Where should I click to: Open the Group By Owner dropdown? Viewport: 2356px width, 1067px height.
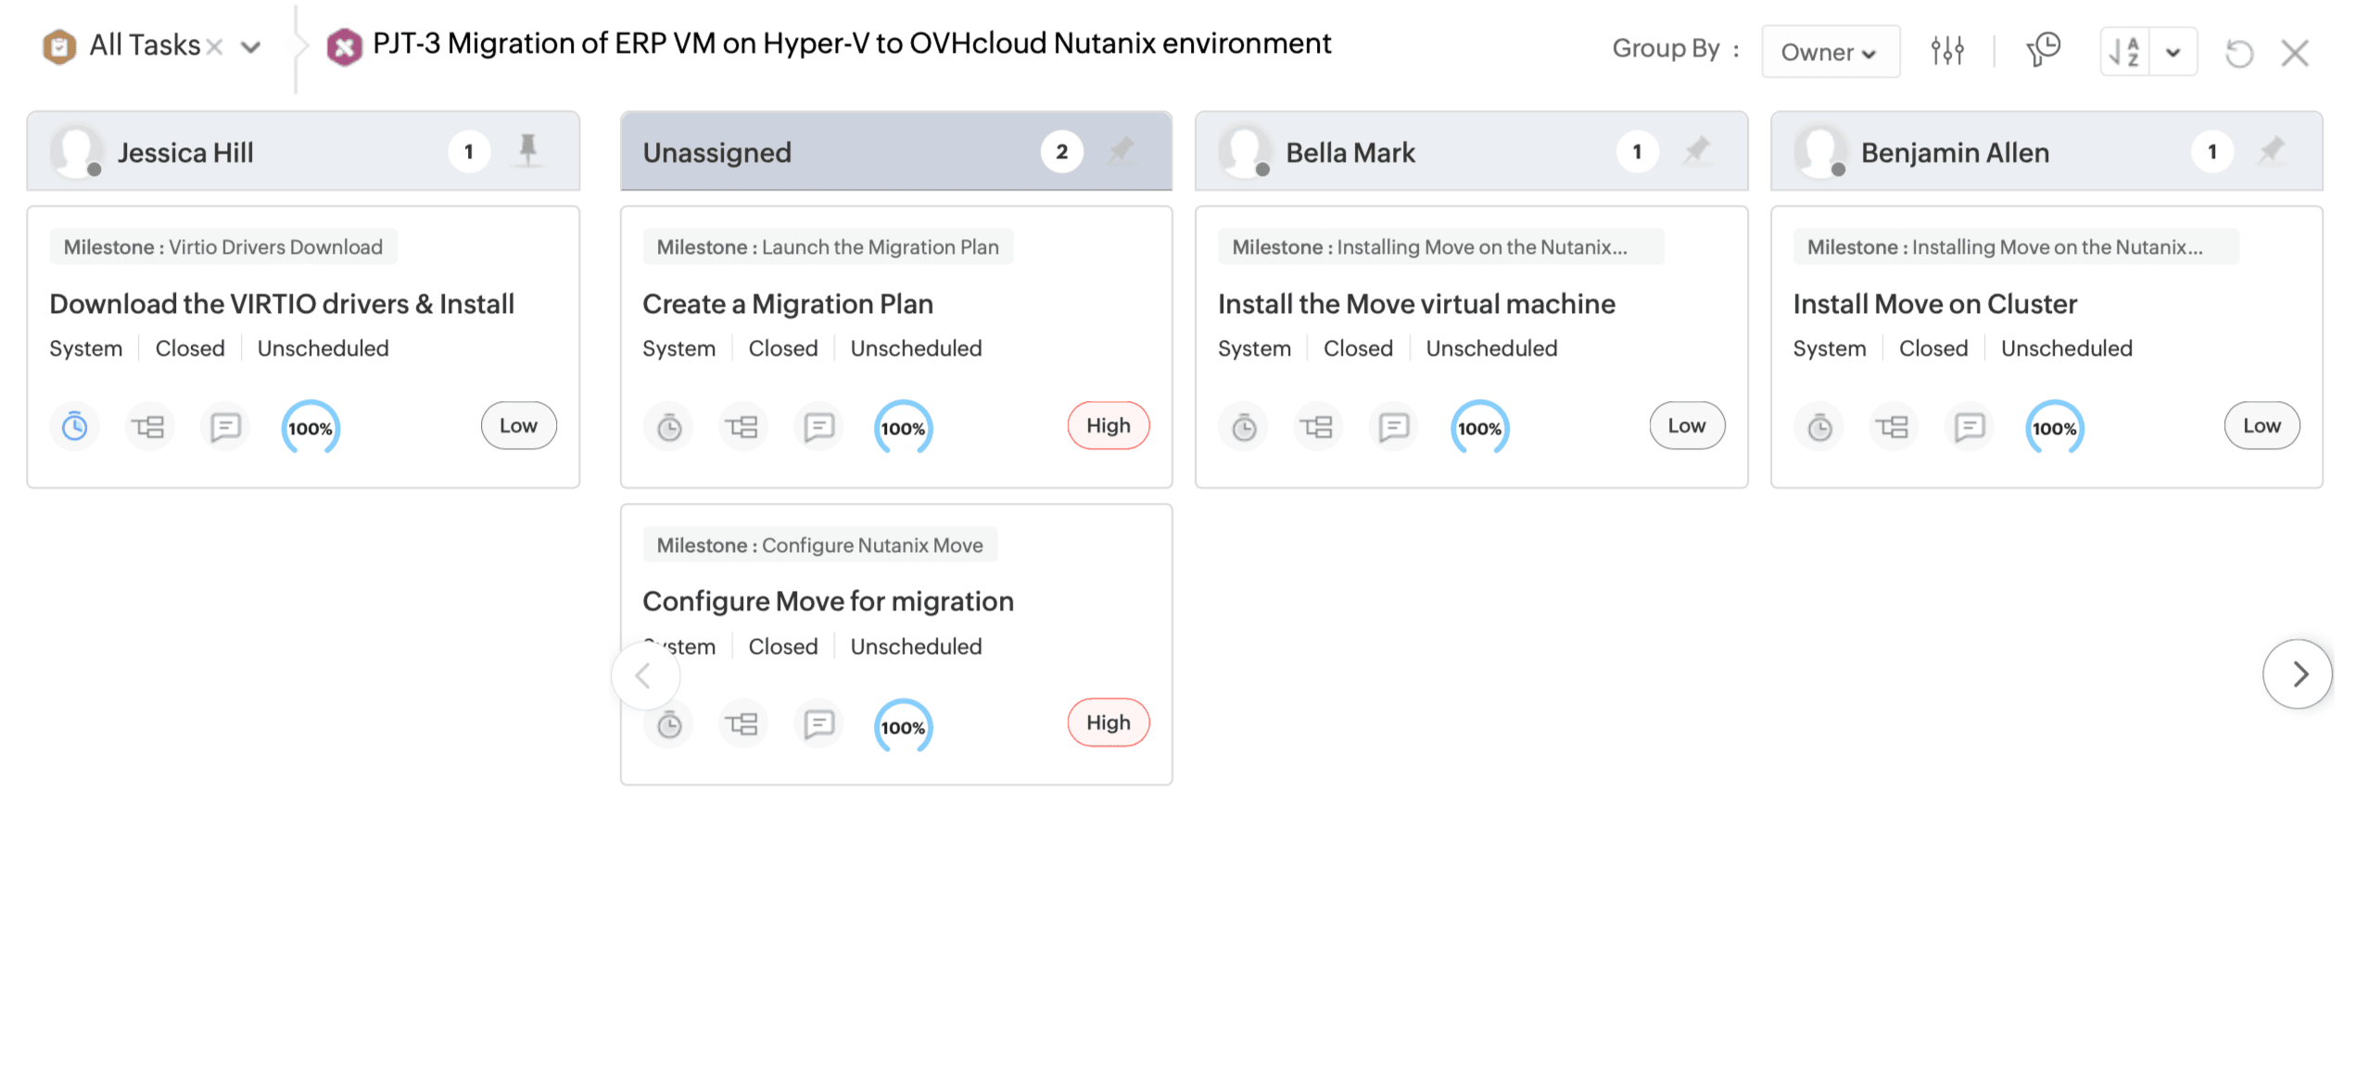tap(1829, 52)
